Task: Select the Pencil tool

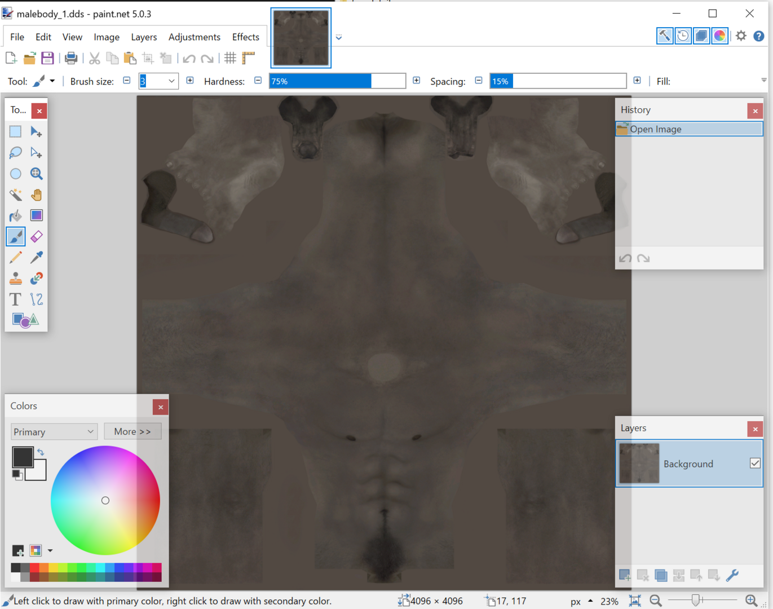Action: click(15, 258)
